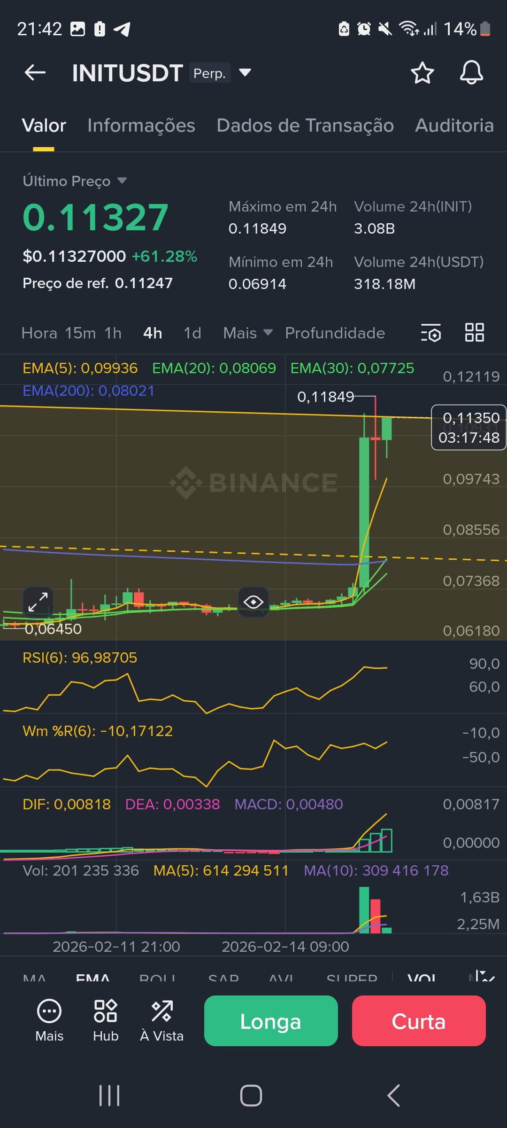Tap the back arrow

(35, 73)
